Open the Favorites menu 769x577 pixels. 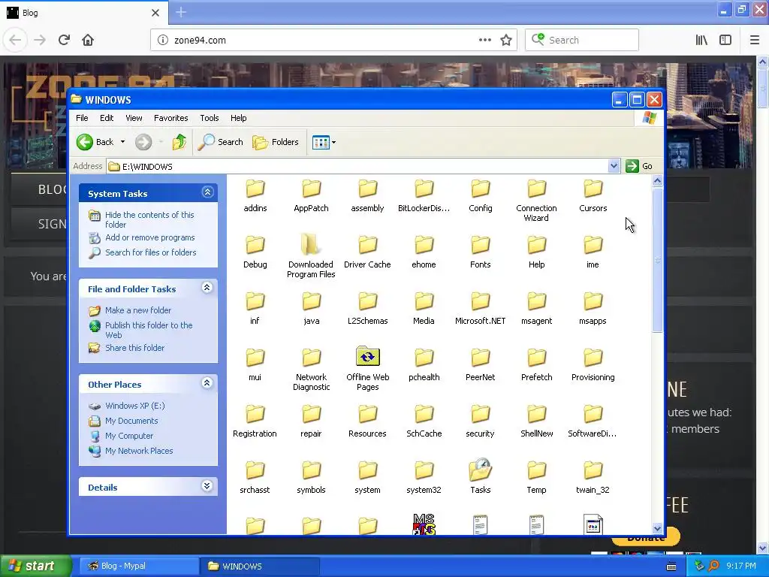(x=170, y=118)
